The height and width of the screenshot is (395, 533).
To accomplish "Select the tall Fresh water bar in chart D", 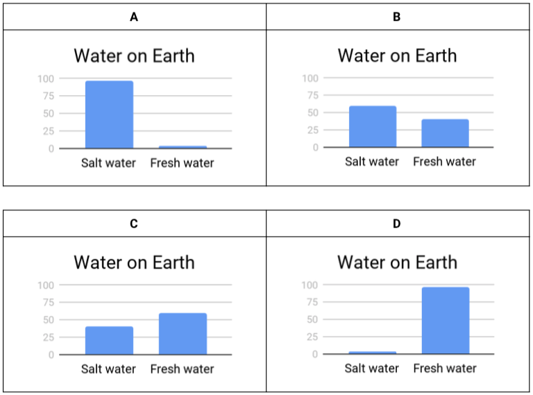I will point(445,321).
